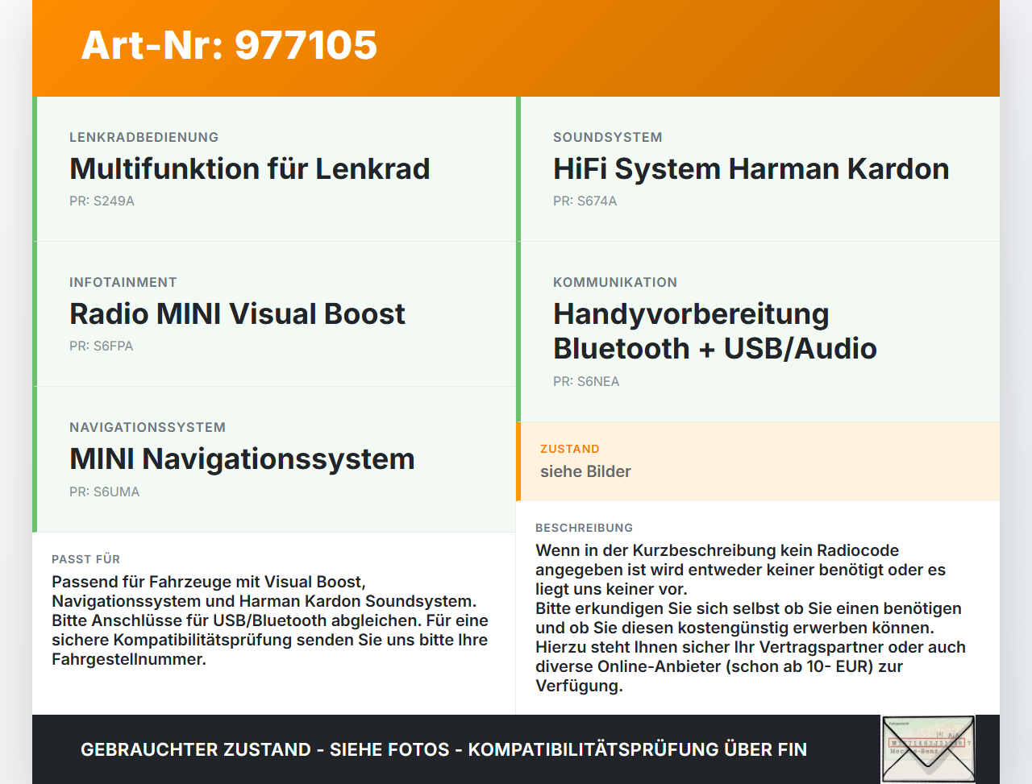Viewport: 1032px width, 784px height.
Task: Select 'HiFi System Harman Kardon' heading
Action: [751, 169]
